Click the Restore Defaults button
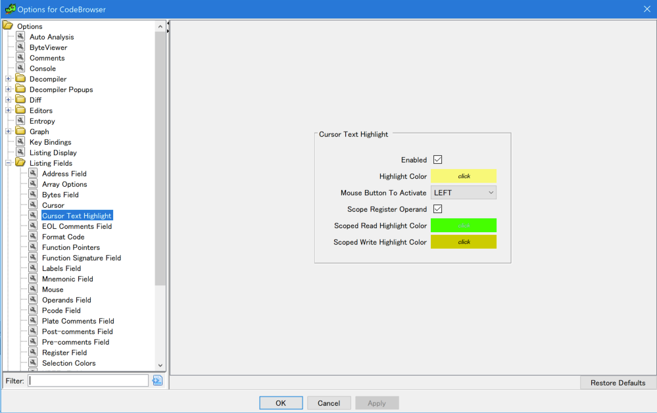 [618, 383]
